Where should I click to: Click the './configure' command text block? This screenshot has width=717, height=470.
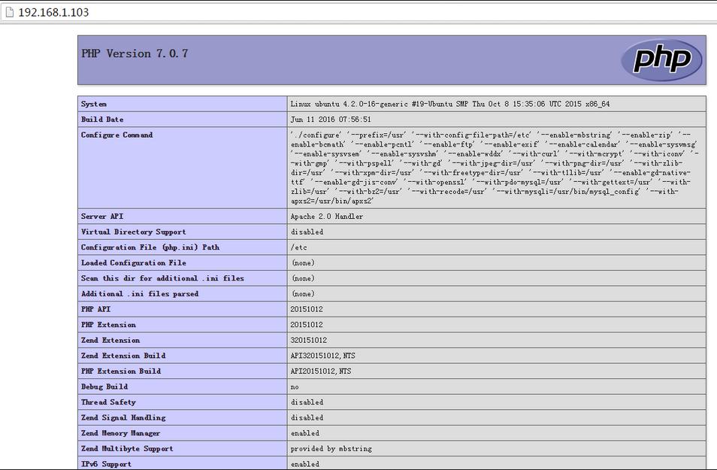495,168
